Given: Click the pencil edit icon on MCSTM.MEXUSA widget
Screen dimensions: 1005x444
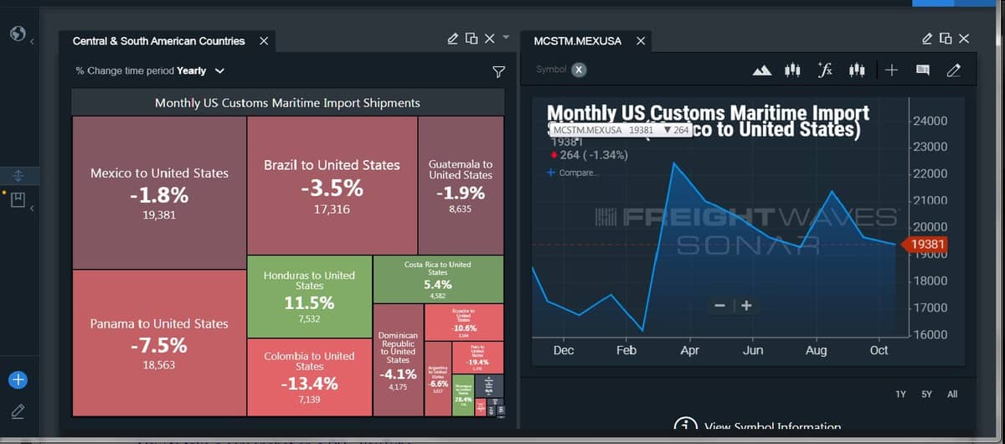Looking at the screenshot, I should (927, 39).
